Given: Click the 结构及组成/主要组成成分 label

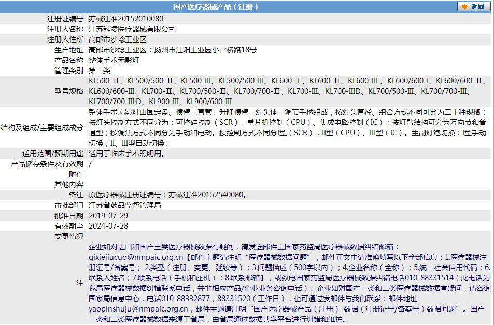Looking at the screenshot, I should tap(42, 128).
